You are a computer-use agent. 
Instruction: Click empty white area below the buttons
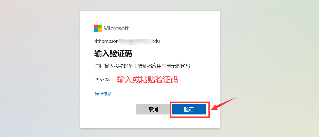tap(150, 123)
